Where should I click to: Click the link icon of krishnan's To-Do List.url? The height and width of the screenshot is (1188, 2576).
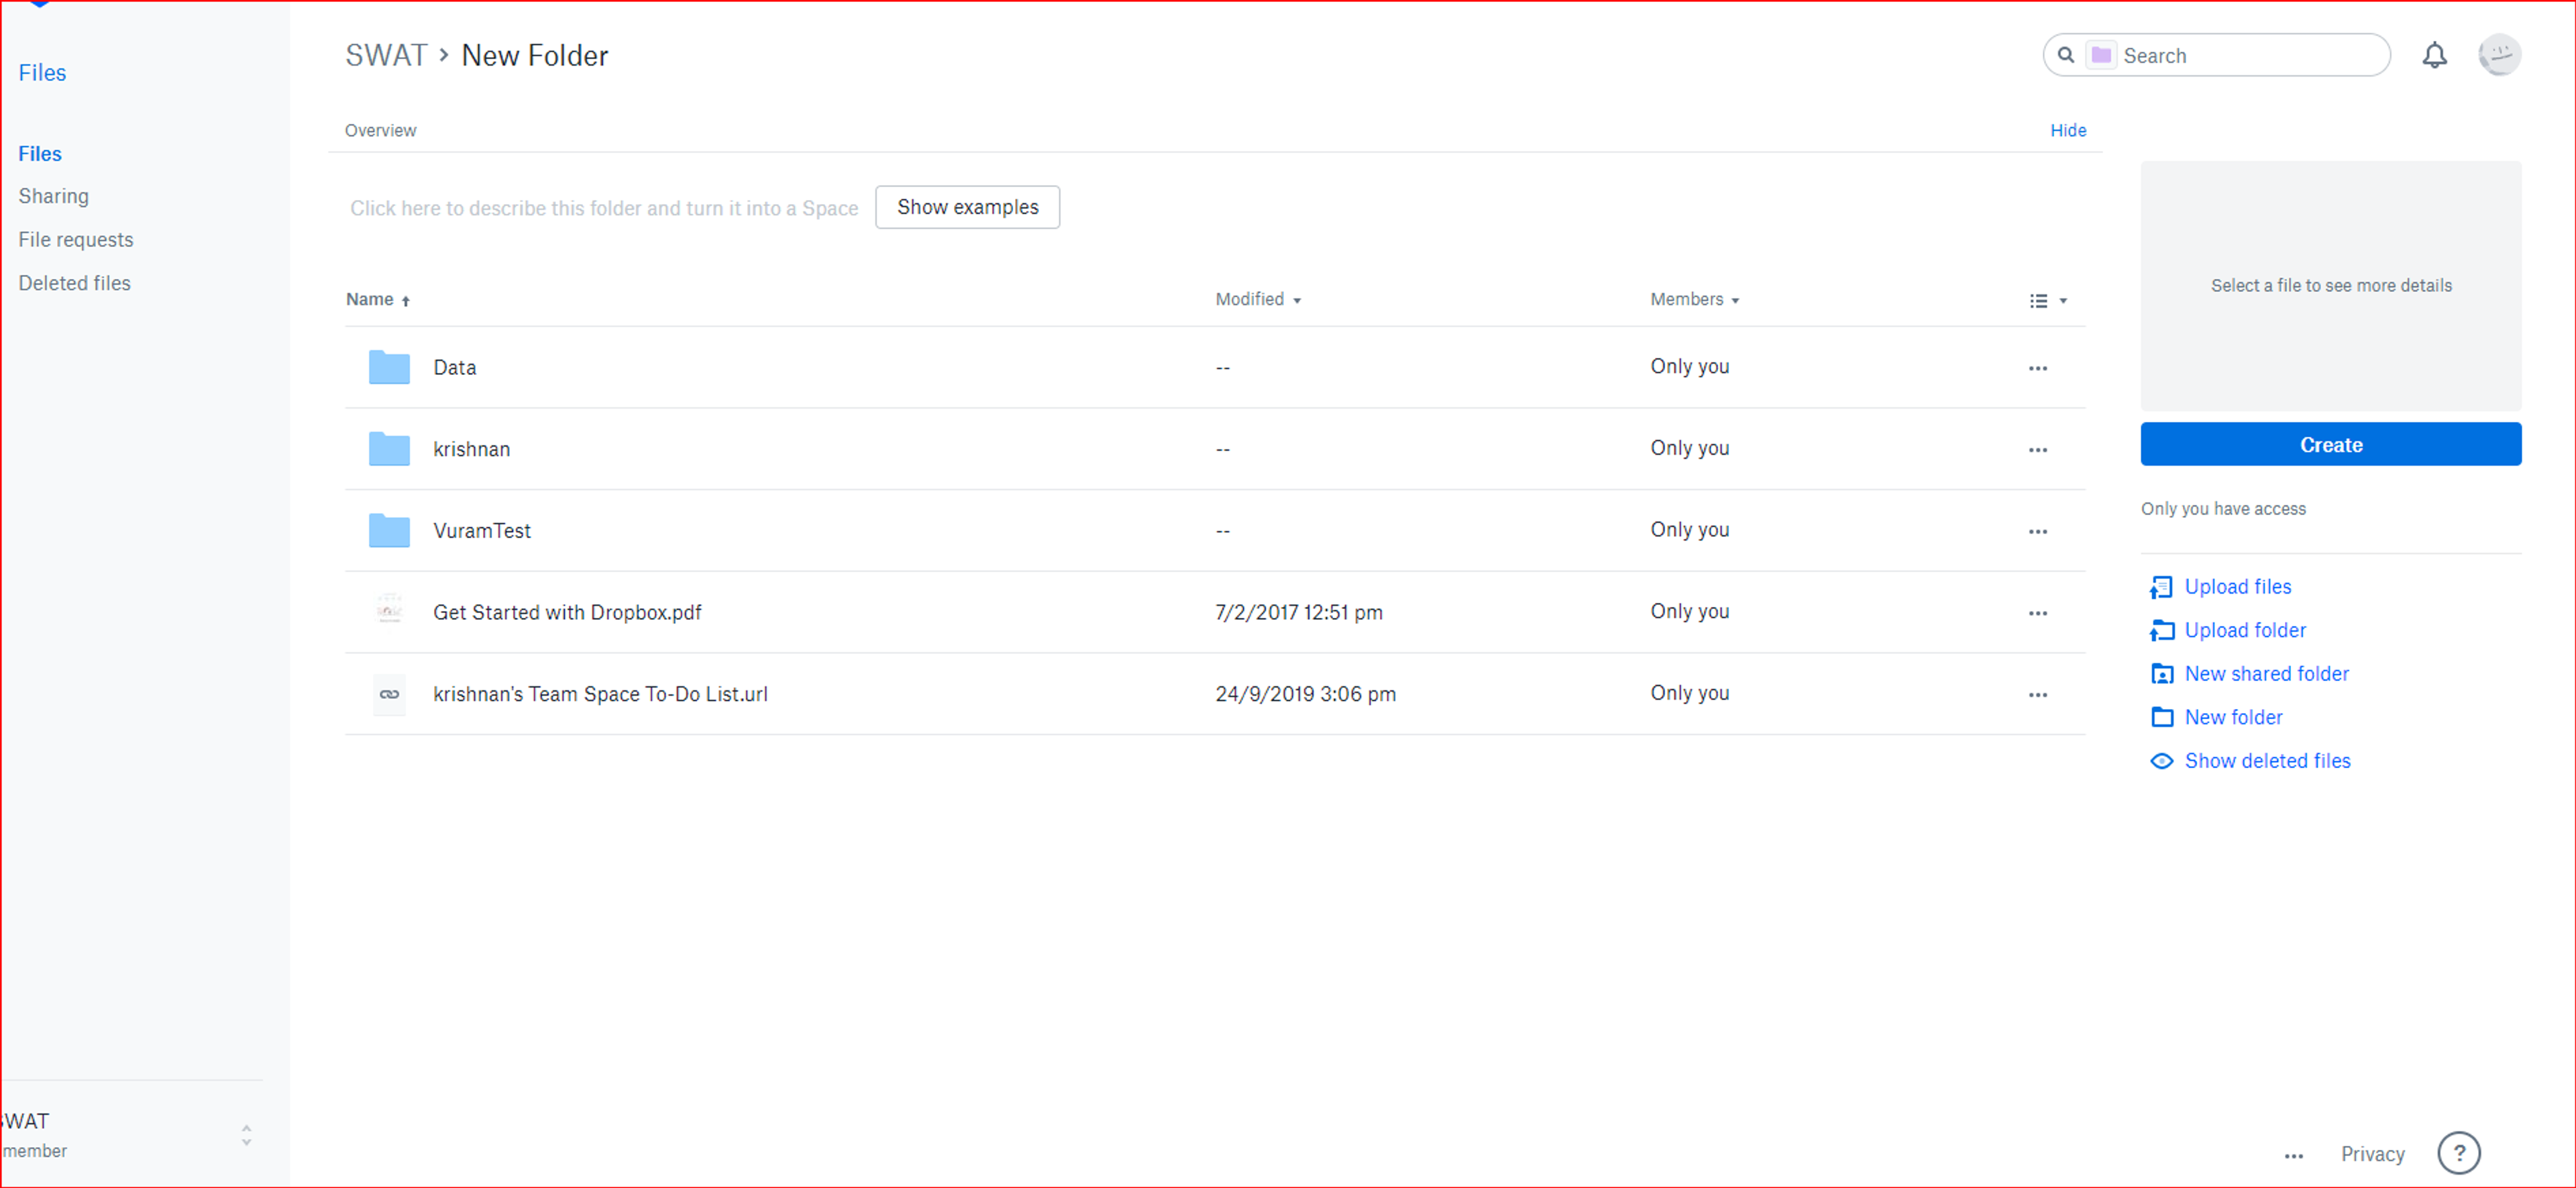[x=389, y=694]
